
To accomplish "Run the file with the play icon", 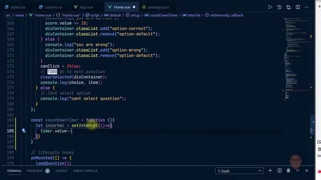I will (270, 7).
